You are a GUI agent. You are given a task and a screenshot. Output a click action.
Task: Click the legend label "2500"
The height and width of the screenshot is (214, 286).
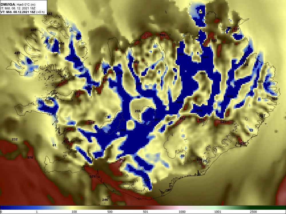[x=253, y=212]
